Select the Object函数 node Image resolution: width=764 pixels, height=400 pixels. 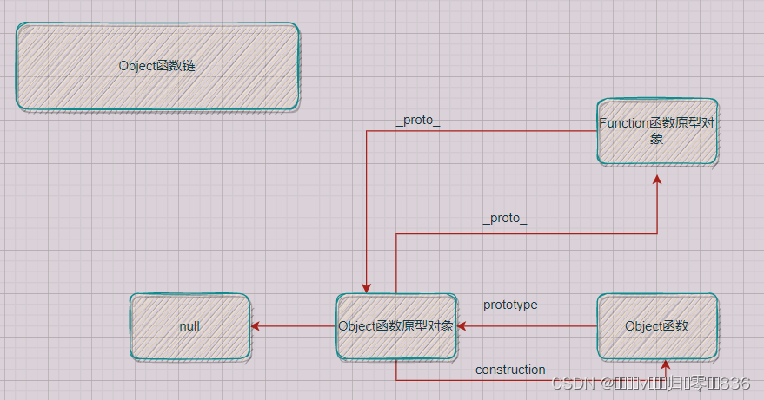coord(657,326)
